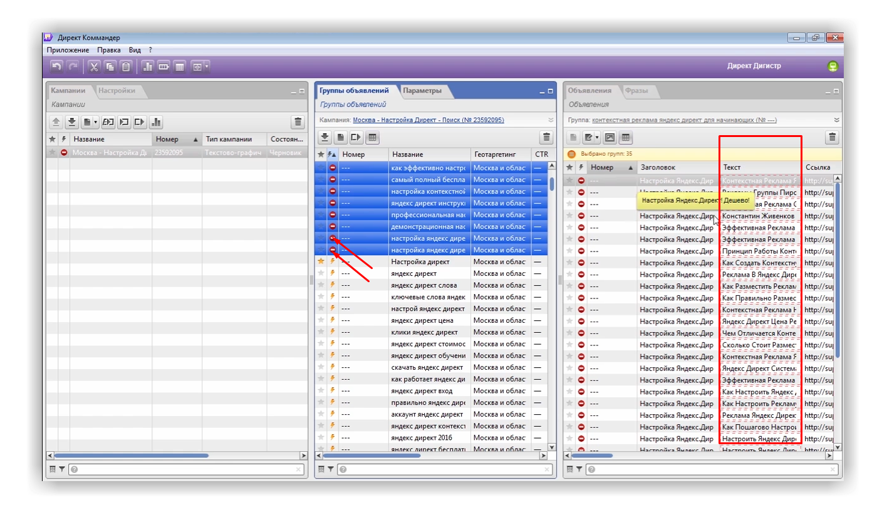Toggle star on Москва - Настройка campaign row
Image resolution: width=877 pixels, height=513 pixels.
click(x=52, y=152)
